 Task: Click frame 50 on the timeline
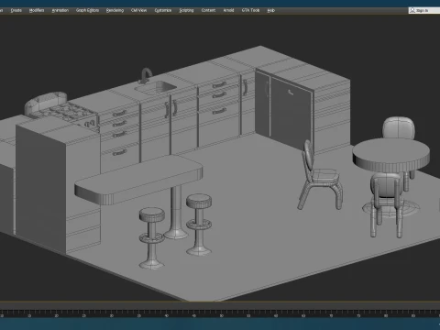pos(222,315)
